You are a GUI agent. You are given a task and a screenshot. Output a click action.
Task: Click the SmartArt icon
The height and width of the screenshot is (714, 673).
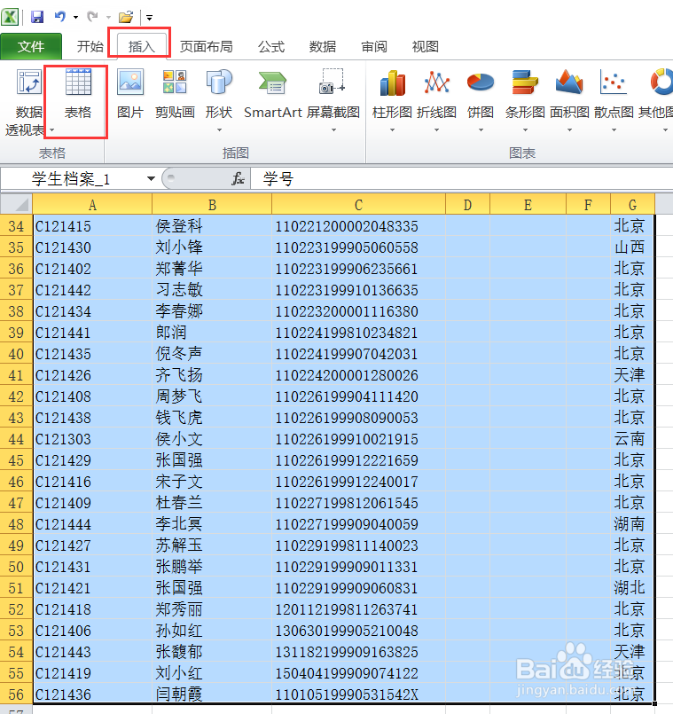272,82
